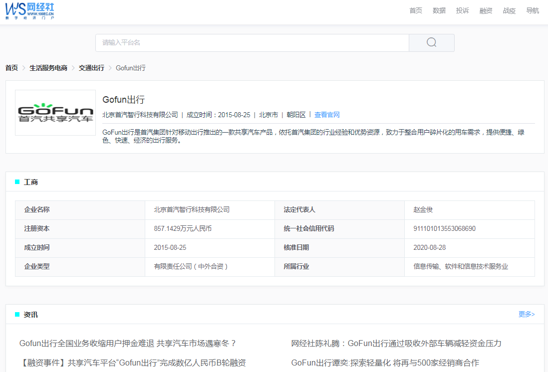Image resolution: width=548 pixels, height=372 pixels.
Task: Open article 网经社陈礼腾 GoFun出行 news
Action: coord(396,344)
